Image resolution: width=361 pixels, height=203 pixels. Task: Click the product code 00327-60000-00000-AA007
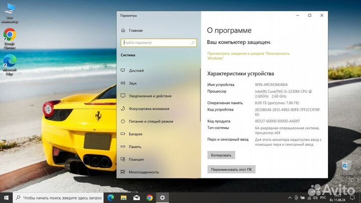[277, 121]
